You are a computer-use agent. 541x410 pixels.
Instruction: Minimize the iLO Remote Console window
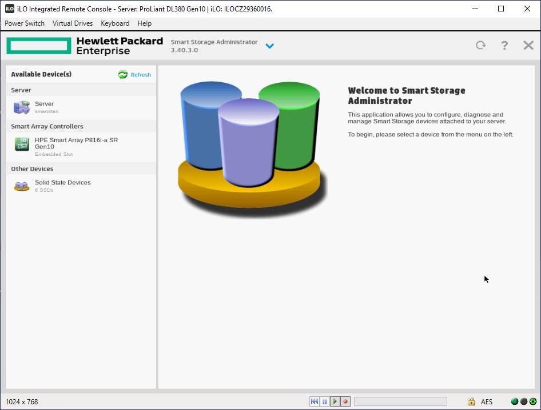click(475, 9)
